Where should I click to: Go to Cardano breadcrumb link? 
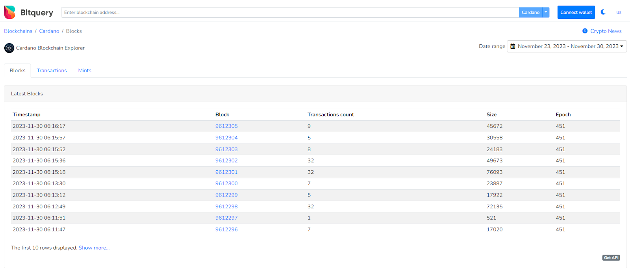point(49,31)
